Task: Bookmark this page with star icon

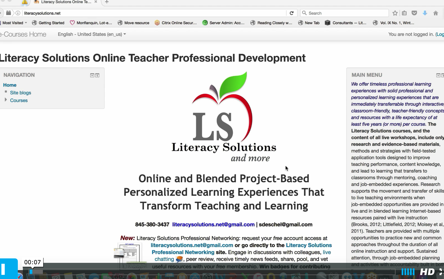Action: click(x=395, y=13)
